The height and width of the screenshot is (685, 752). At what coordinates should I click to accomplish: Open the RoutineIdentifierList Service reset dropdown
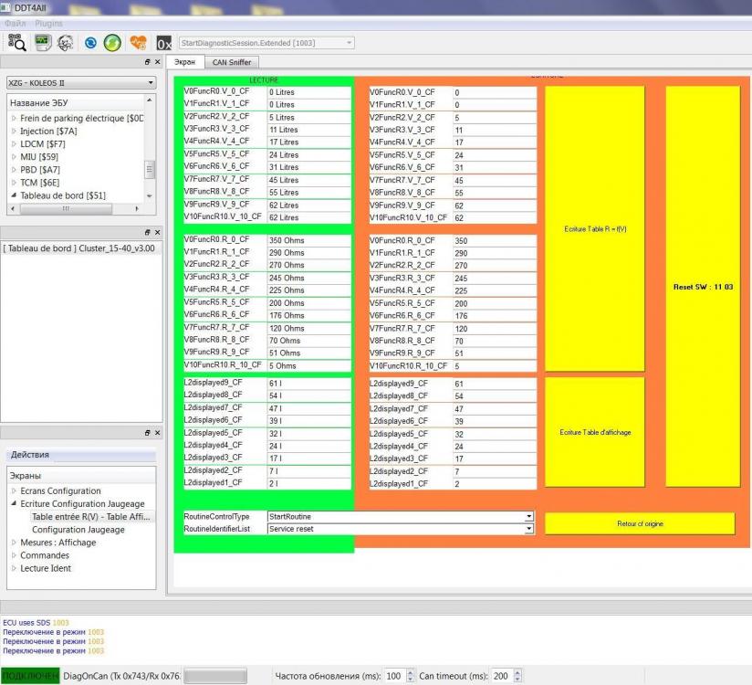(x=528, y=529)
